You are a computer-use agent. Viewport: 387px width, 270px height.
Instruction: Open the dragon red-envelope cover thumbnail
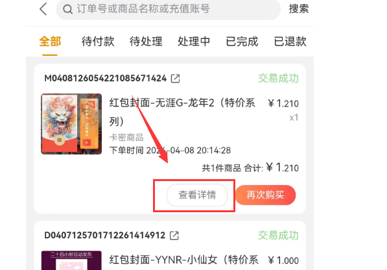pos(71,124)
